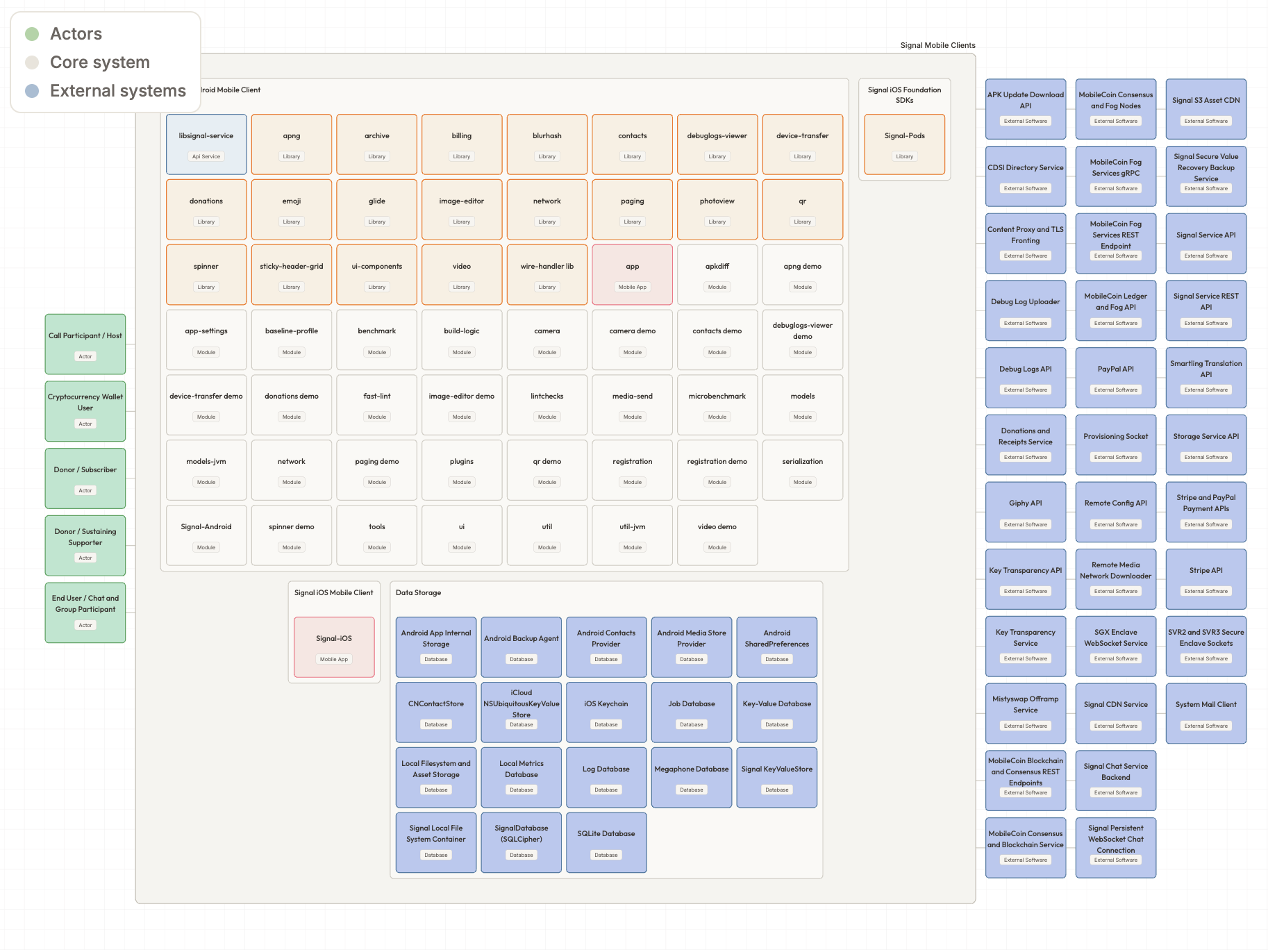
Task: Click the Signal Chat Service Backend node
Action: click(x=1116, y=781)
